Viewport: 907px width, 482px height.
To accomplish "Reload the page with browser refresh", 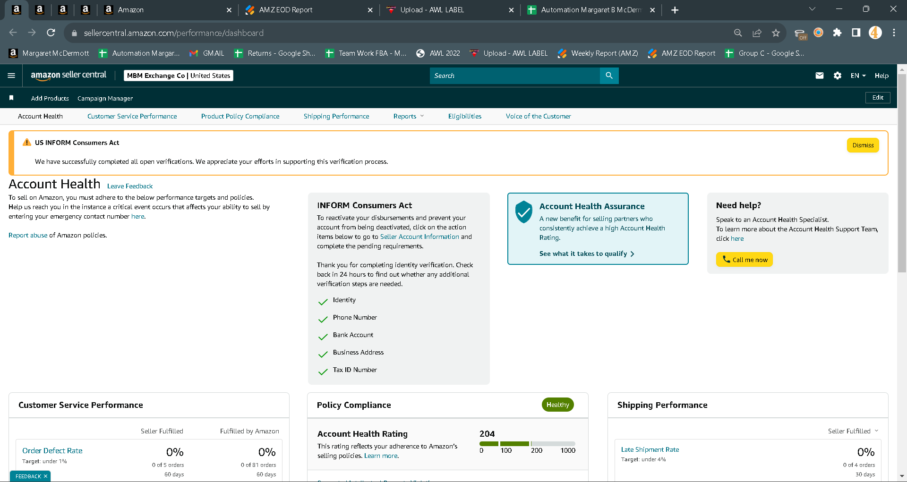I will (51, 33).
